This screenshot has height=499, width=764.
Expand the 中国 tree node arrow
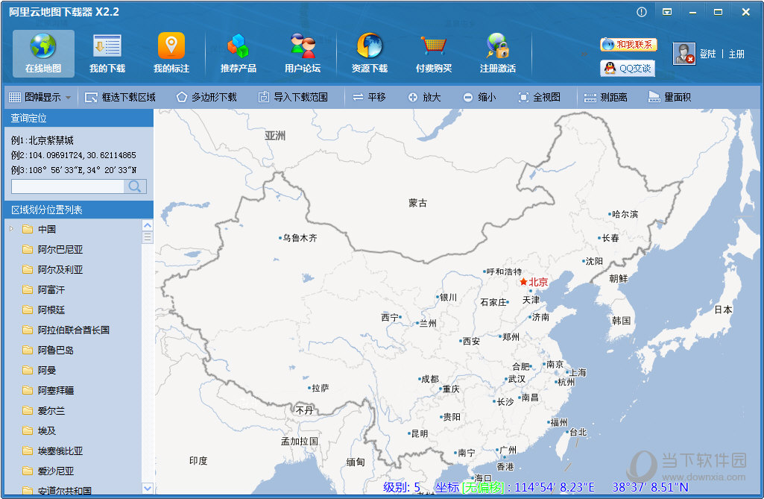point(12,229)
